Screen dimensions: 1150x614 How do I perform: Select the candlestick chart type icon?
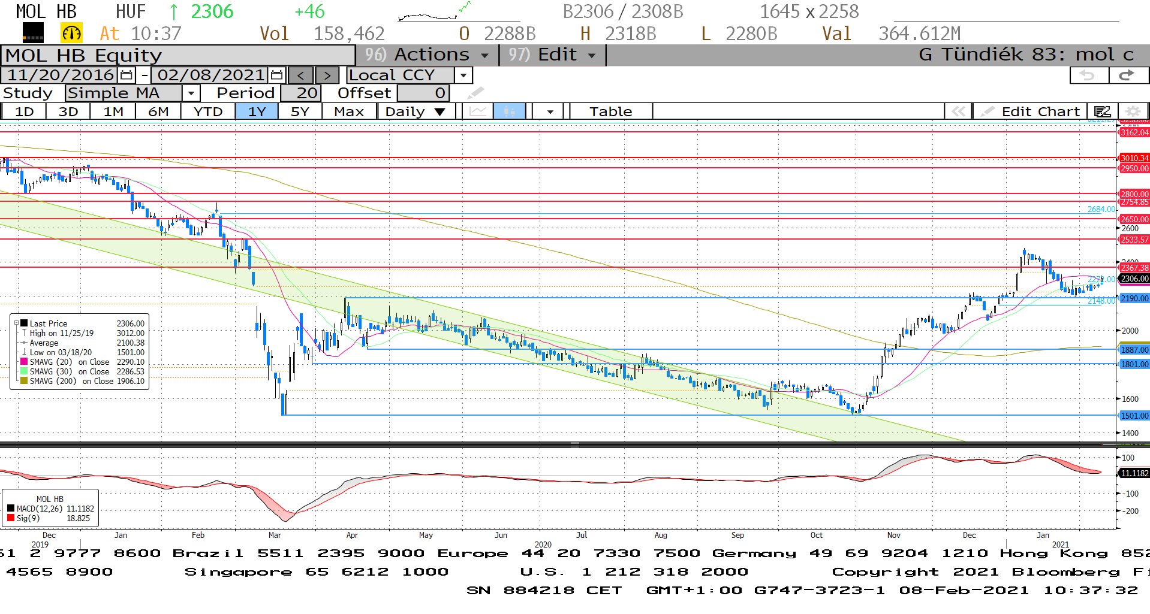pos(510,111)
